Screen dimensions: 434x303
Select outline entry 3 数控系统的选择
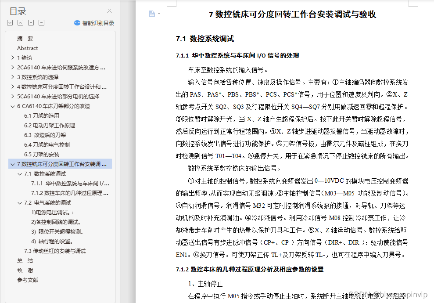(38, 77)
